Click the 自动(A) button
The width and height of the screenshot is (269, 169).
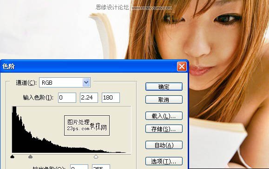point(164,145)
